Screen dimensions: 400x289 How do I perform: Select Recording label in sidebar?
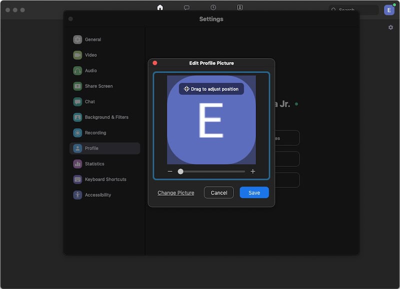[x=95, y=133]
